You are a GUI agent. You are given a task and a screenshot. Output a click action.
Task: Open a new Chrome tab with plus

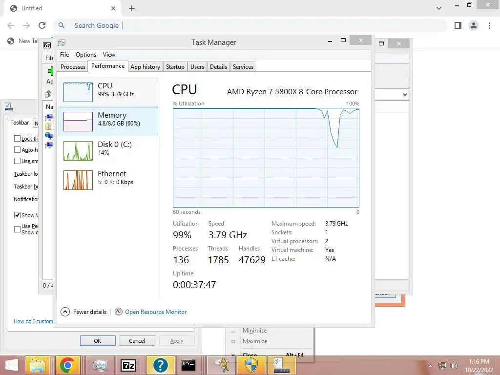pos(132,8)
